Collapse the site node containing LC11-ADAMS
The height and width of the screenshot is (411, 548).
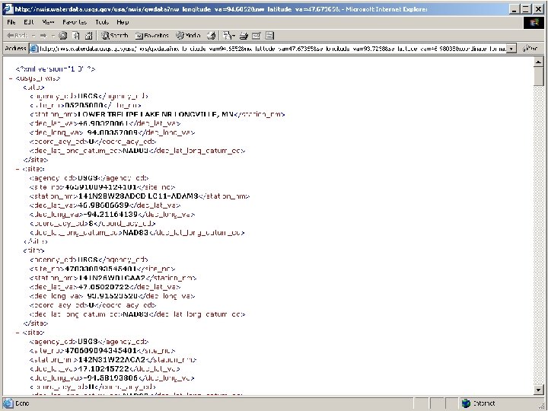pos(18,169)
